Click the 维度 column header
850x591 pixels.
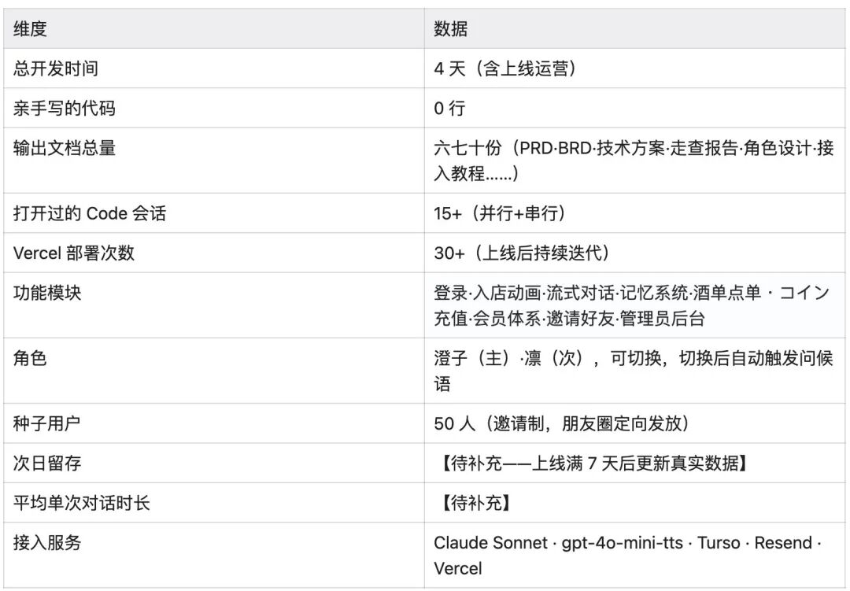point(31,29)
